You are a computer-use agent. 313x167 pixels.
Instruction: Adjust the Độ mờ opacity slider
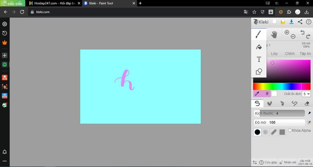pos(279,123)
